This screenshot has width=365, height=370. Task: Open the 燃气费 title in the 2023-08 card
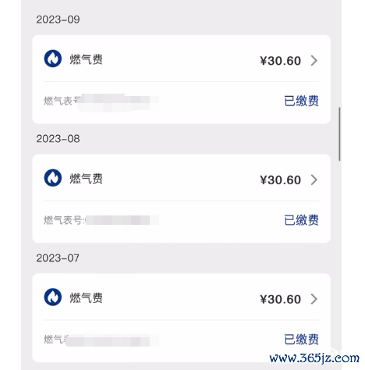click(x=86, y=179)
